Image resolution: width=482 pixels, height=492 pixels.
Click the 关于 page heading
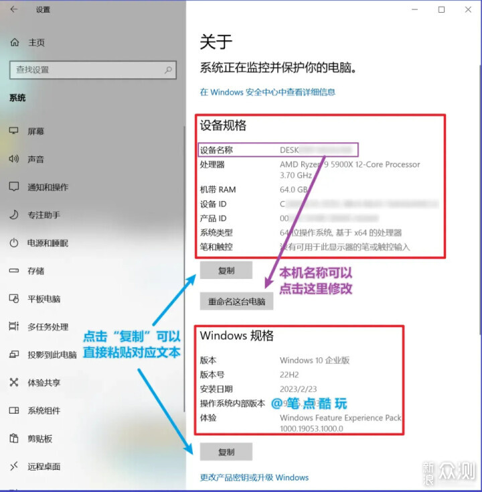click(x=216, y=42)
